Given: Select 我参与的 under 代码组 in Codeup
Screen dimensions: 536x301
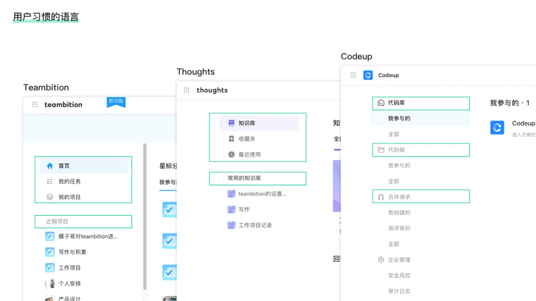Looking at the screenshot, I should (399, 165).
